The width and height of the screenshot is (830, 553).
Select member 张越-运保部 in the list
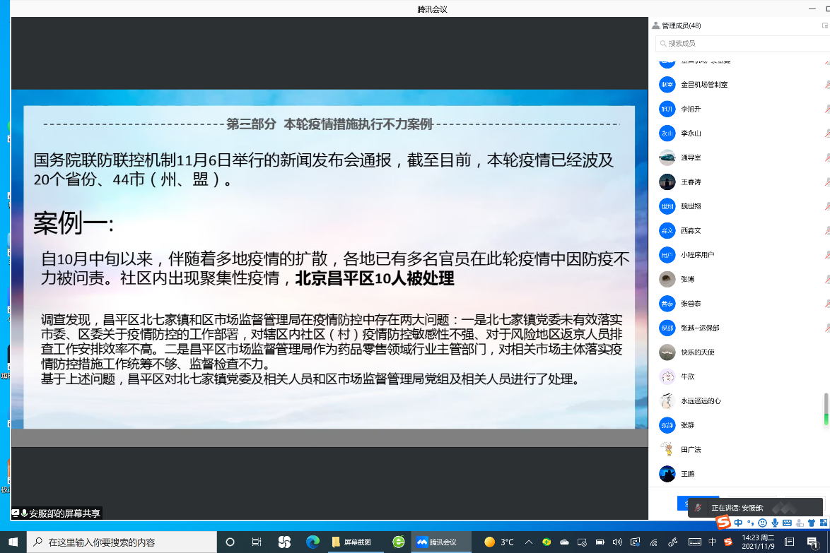(699, 328)
